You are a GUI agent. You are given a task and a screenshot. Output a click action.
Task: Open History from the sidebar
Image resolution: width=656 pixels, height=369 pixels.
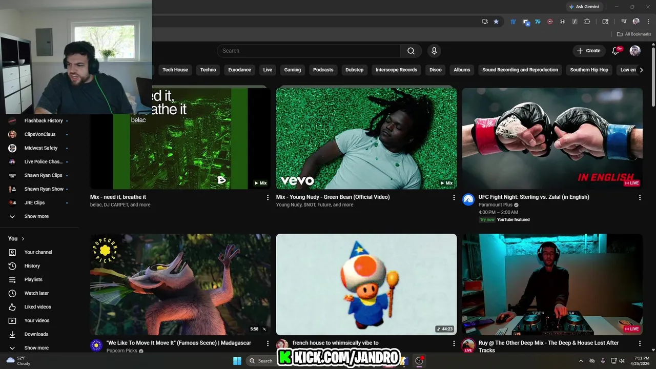(x=32, y=266)
